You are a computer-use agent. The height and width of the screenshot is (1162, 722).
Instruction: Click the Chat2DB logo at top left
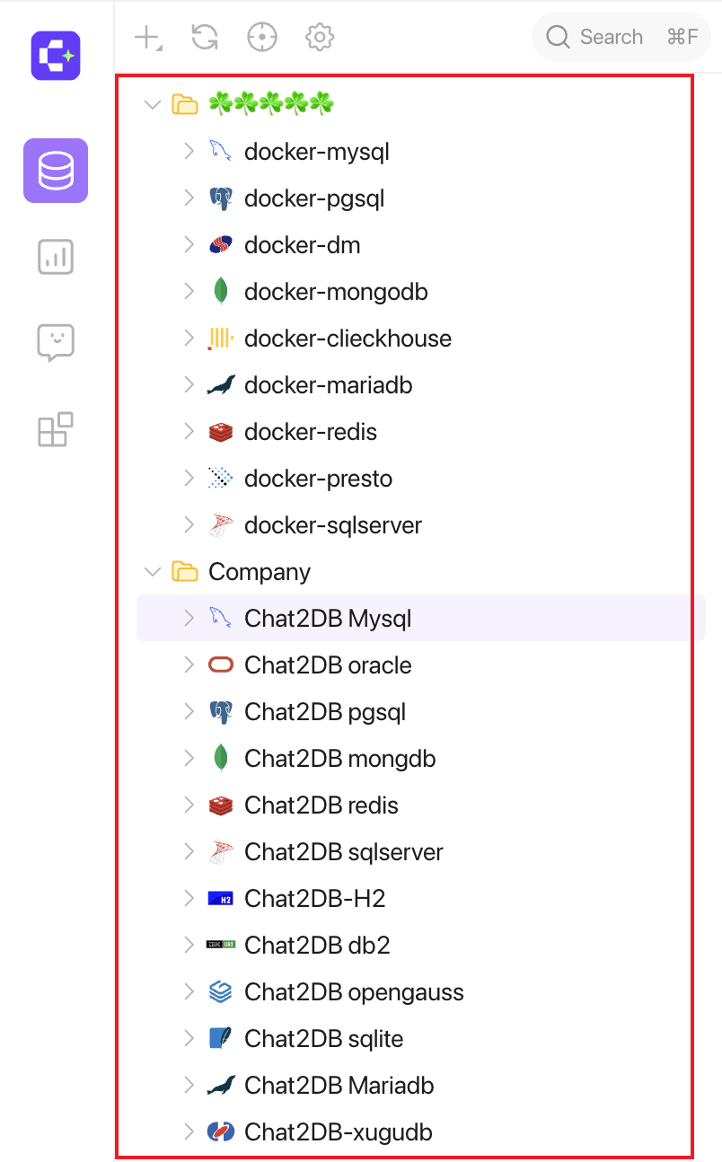click(x=56, y=56)
